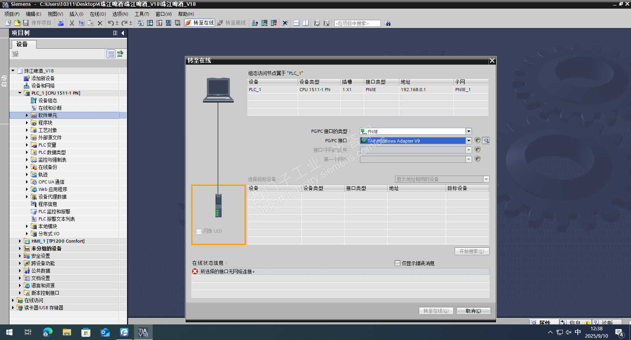The width and height of the screenshot is (631, 340).
Task: Check the 仅显示错误消息 checkbox
Action: (x=398, y=263)
